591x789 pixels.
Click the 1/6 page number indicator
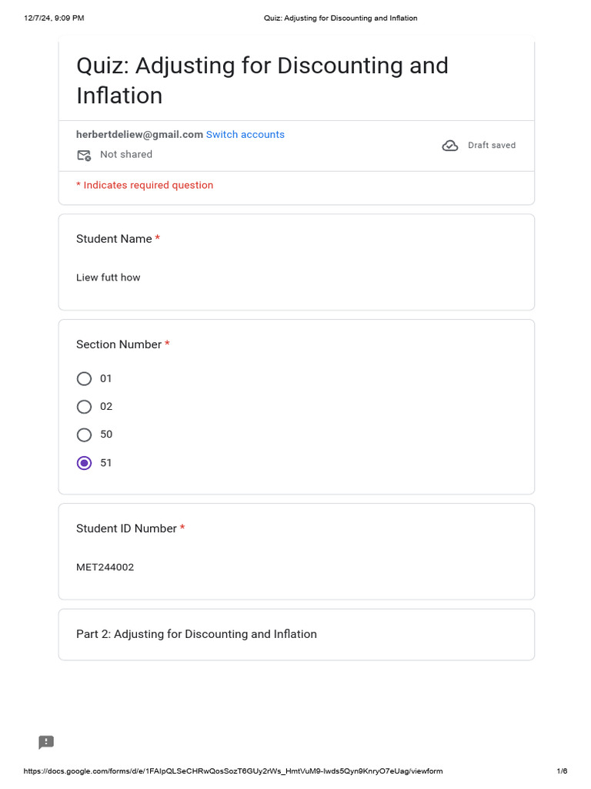[x=562, y=771]
